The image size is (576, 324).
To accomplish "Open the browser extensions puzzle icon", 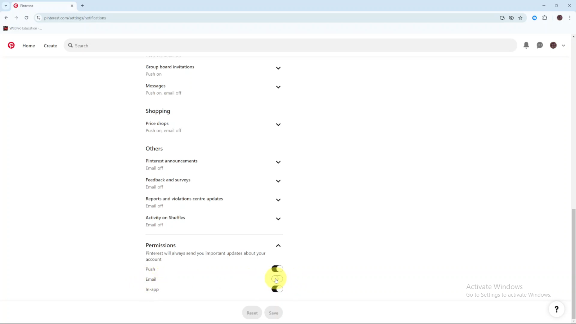I will [x=545, y=18].
